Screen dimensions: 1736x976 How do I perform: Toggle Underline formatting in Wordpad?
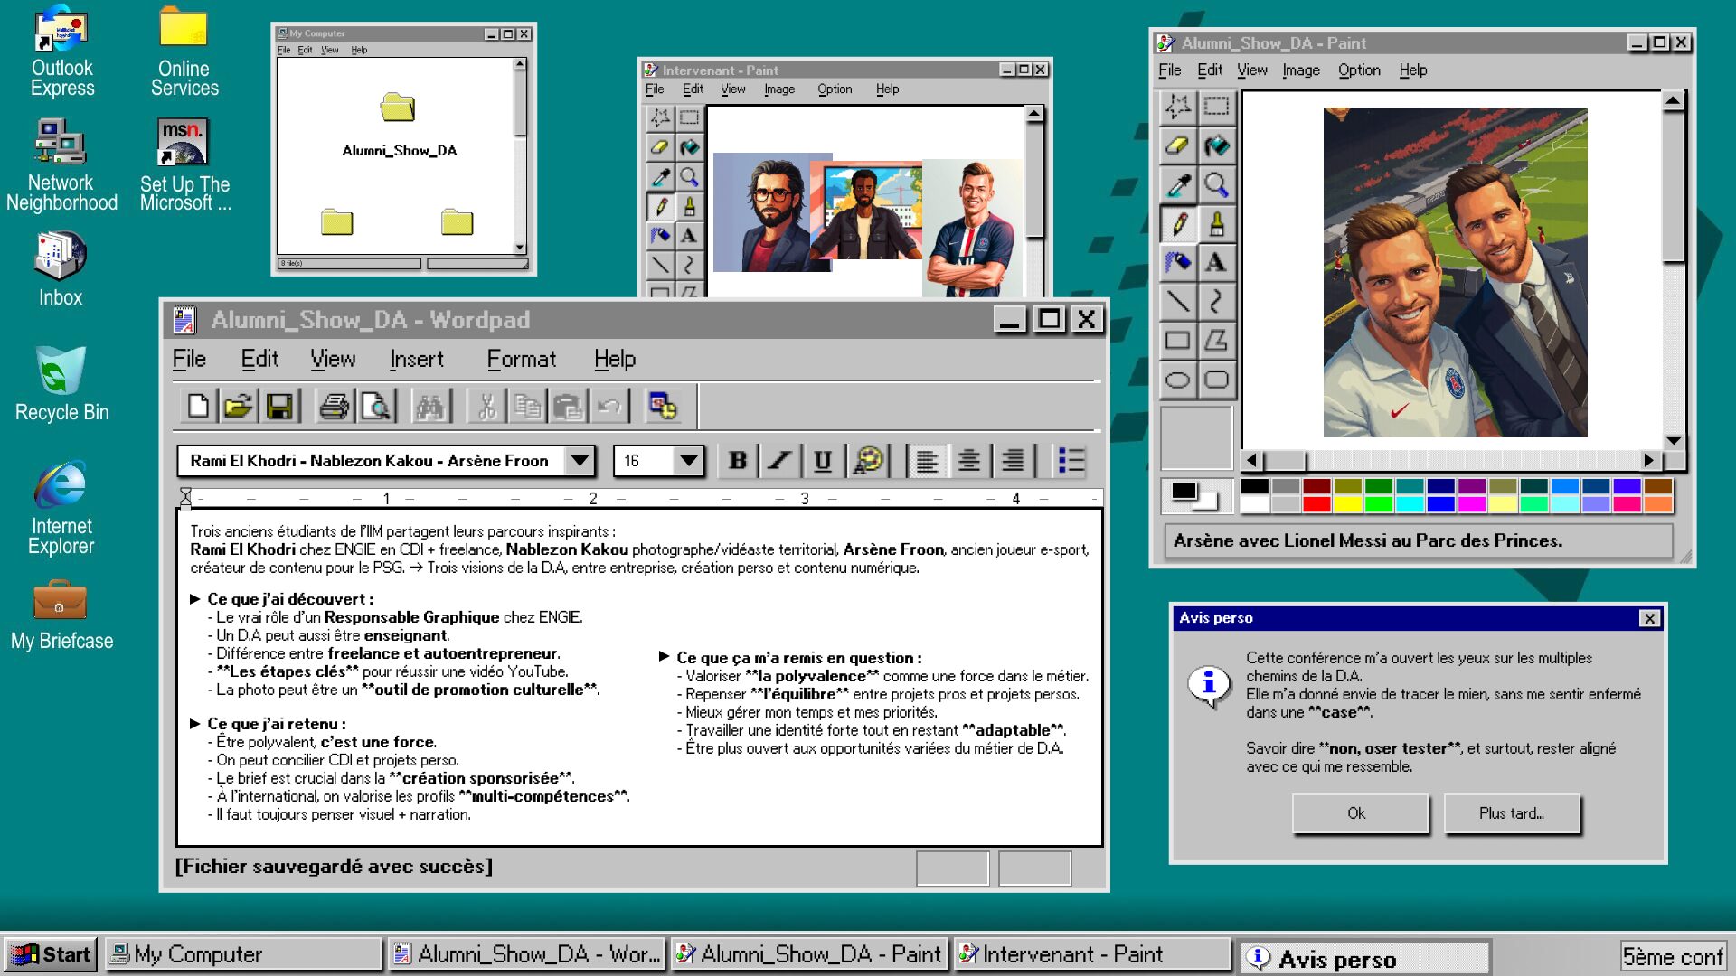click(822, 461)
